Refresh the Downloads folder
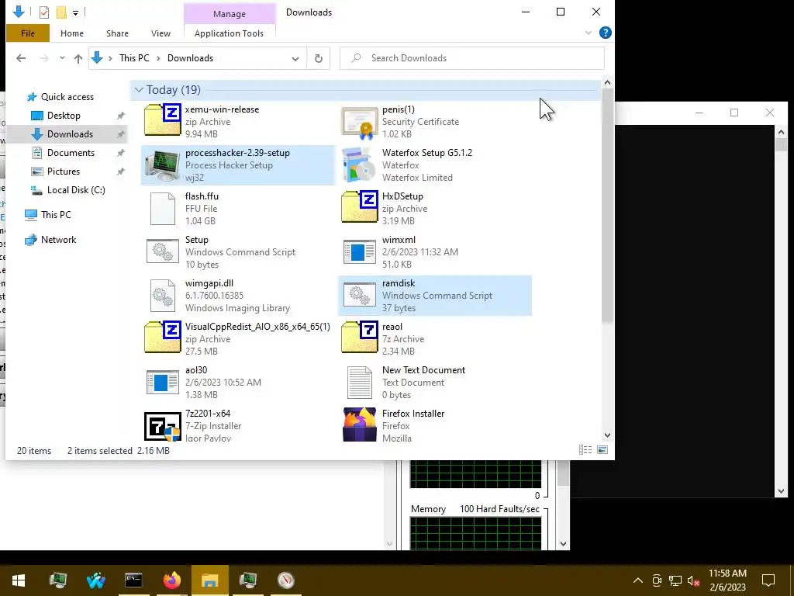The image size is (794, 596). (x=319, y=58)
